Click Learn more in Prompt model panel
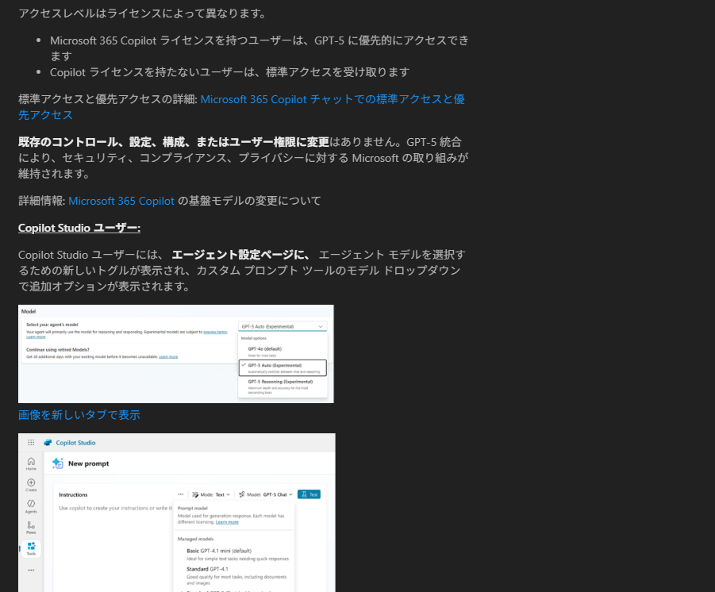715x592 pixels. coord(227,521)
